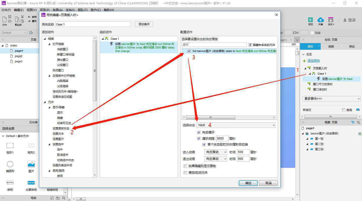Click the filter icon in 概要 panel
Image resolution: width=362 pixels, height=201 pixels.
tap(353, 122)
